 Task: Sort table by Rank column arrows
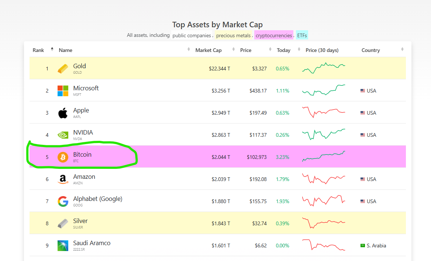pyautogui.click(x=52, y=49)
